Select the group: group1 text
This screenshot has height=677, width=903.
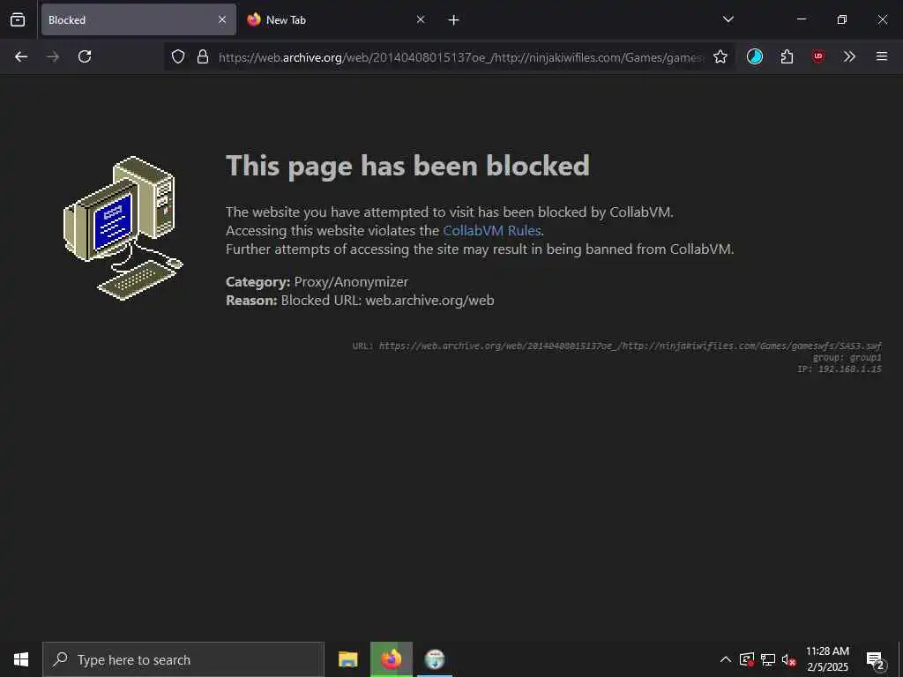(847, 358)
